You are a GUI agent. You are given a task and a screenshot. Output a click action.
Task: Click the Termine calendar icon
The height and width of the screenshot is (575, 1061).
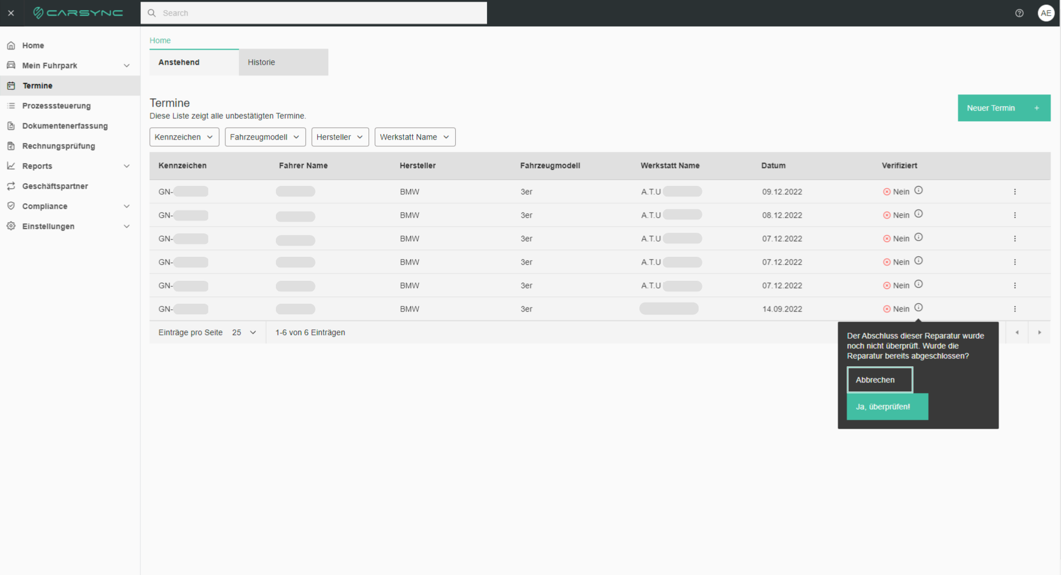pyautogui.click(x=11, y=85)
